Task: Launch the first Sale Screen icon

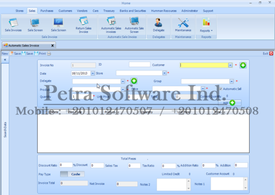Action: (x=35, y=25)
